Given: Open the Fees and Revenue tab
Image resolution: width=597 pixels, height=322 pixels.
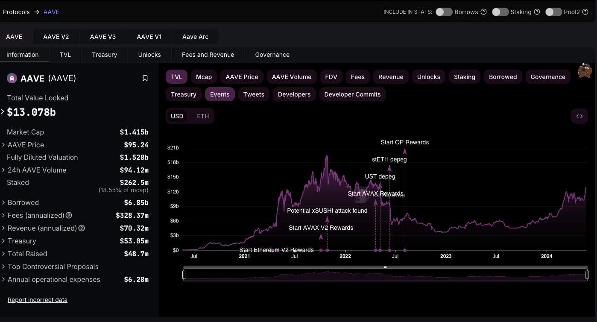Looking at the screenshot, I should click(208, 55).
